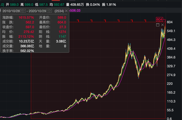This screenshot has width=182, height=120.
Task: Step the 2010/10/28 start date forward
Action: [x=24, y=11]
